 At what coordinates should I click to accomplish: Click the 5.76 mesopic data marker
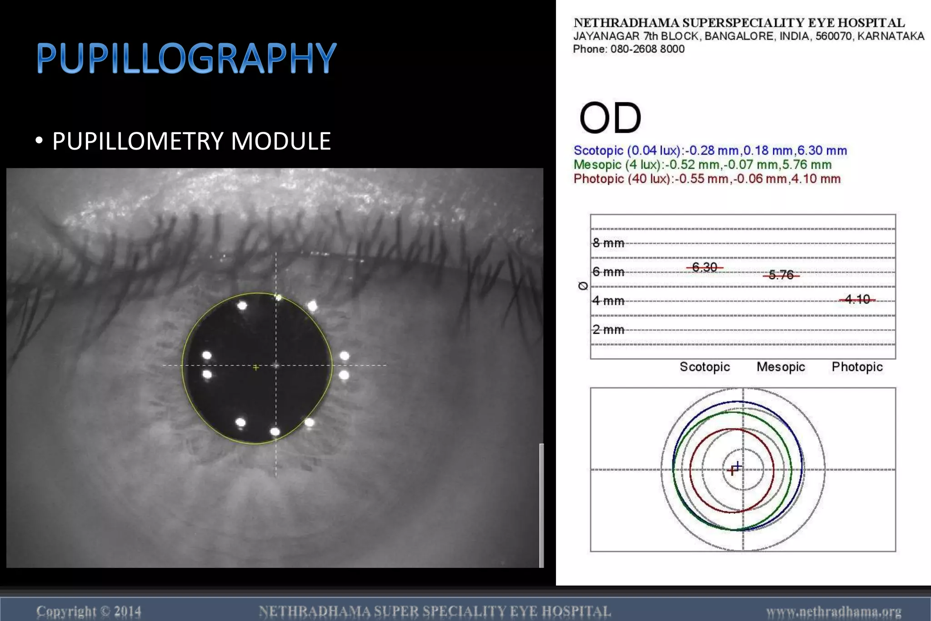(781, 275)
